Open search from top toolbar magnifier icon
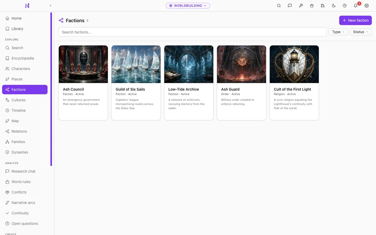This screenshot has width=376, height=235. click(x=279, y=6)
